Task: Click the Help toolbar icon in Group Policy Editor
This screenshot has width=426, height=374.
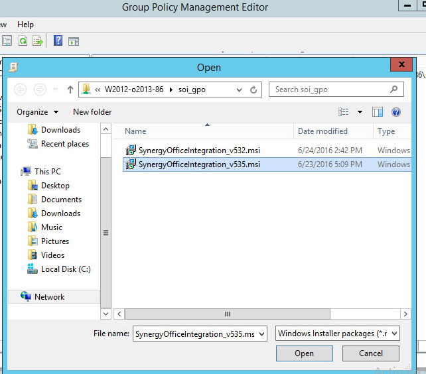Action: 58,40
